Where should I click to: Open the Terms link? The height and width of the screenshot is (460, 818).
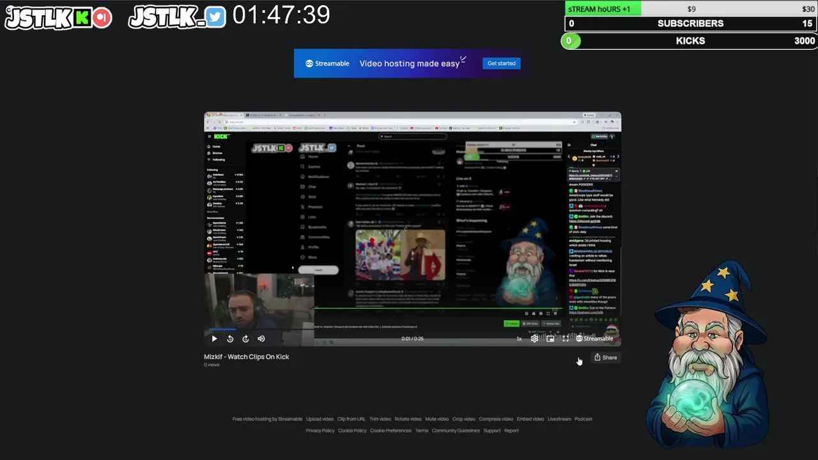[x=422, y=431]
